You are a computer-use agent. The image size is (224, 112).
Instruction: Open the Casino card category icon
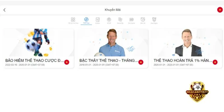point(97,19)
